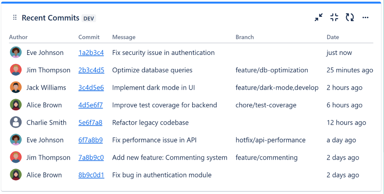Viewport: 384px width, 194px height.
Task: Click the Message column header
Action: pos(124,37)
